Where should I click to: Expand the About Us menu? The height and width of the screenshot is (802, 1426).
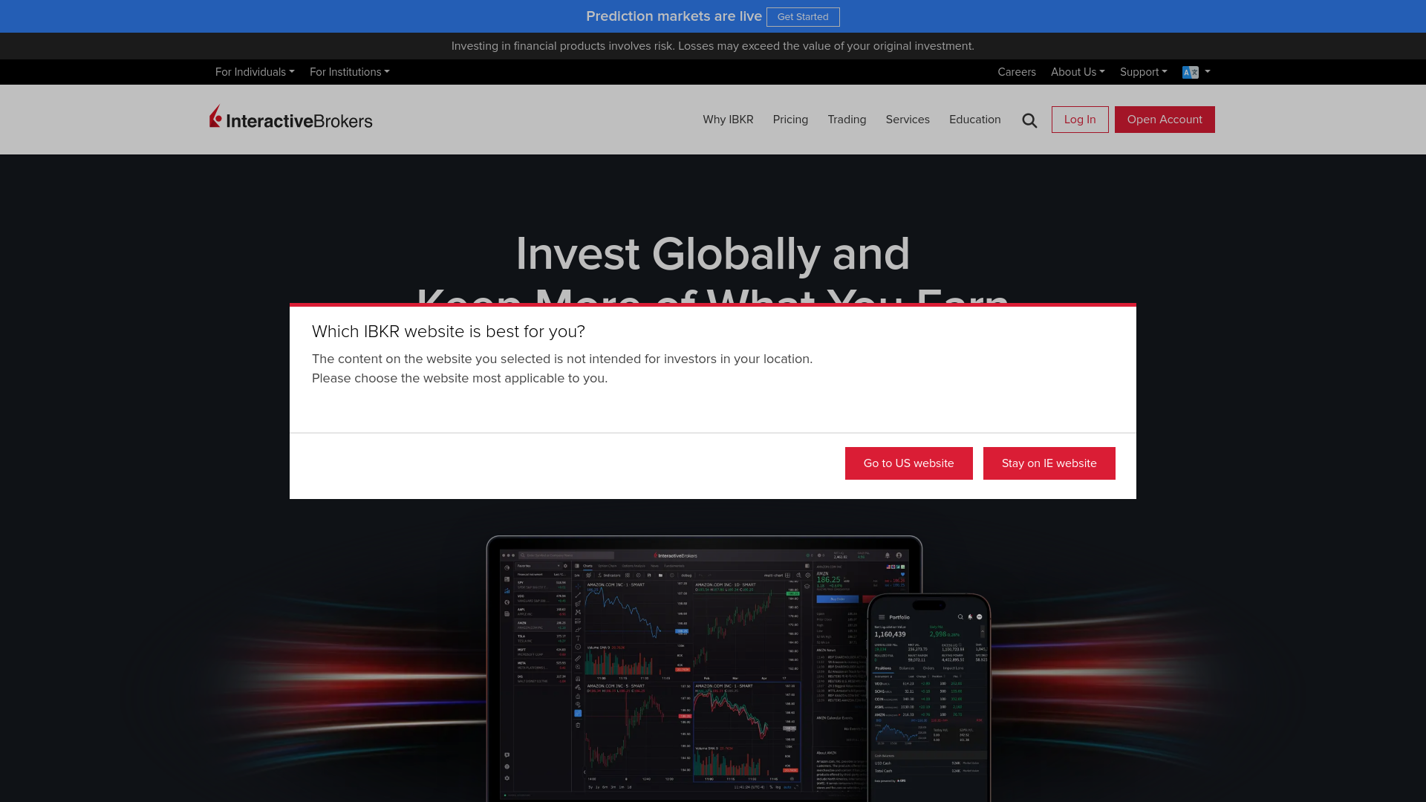pyautogui.click(x=1078, y=72)
